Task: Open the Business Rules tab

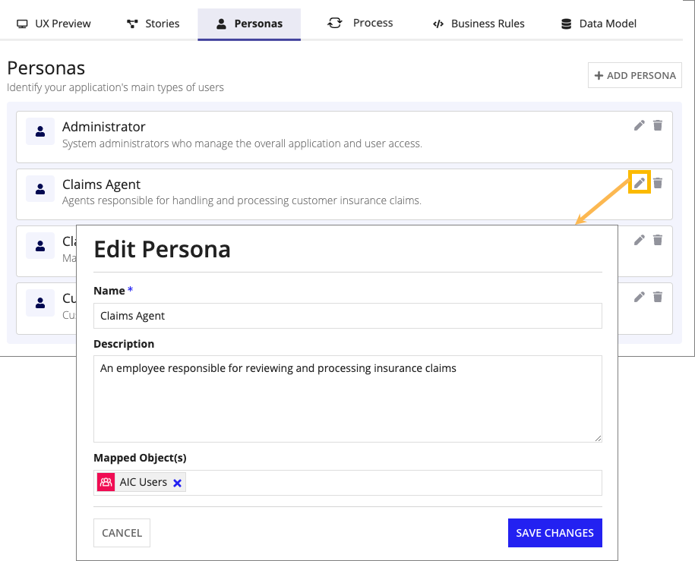Action: coord(479,24)
